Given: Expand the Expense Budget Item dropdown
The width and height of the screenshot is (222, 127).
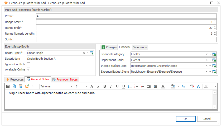Looking at the screenshot, I should (x=210, y=72).
